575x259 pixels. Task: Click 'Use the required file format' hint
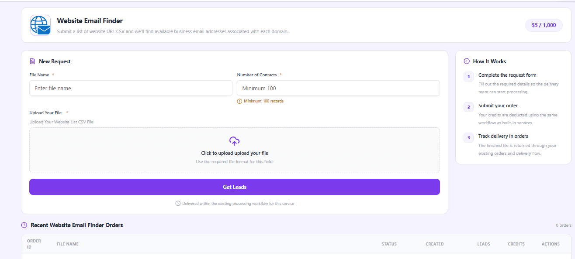pyautogui.click(x=235, y=161)
